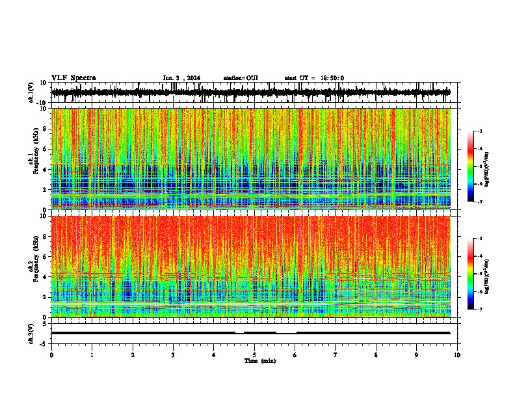This screenshot has height=398, width=515.
Task: Click the ch.1 log(PSD) color bar
Action: (x=470, y=166)
